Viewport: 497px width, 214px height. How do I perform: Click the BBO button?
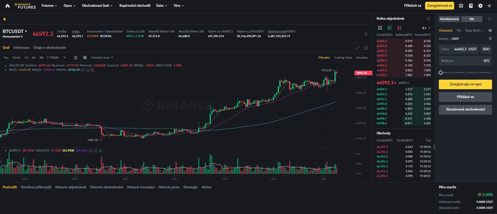coord(486,49)
